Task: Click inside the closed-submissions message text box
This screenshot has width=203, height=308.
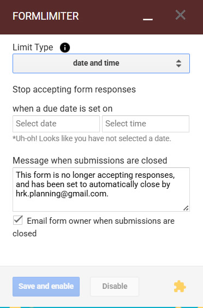Action: 101,189
